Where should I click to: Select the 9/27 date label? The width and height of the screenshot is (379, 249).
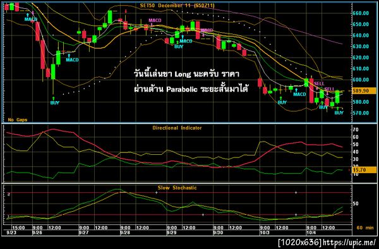tap(83, 233)
